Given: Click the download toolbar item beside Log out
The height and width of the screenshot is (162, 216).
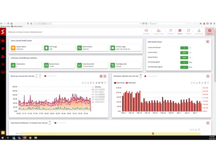Looking at the screenshot, I should (x=199, y=32).
